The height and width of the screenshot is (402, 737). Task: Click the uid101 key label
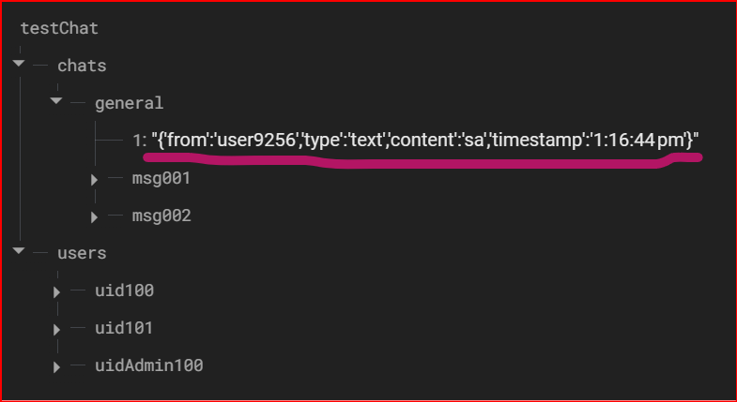pyautogui.click(x=124, y=328)
